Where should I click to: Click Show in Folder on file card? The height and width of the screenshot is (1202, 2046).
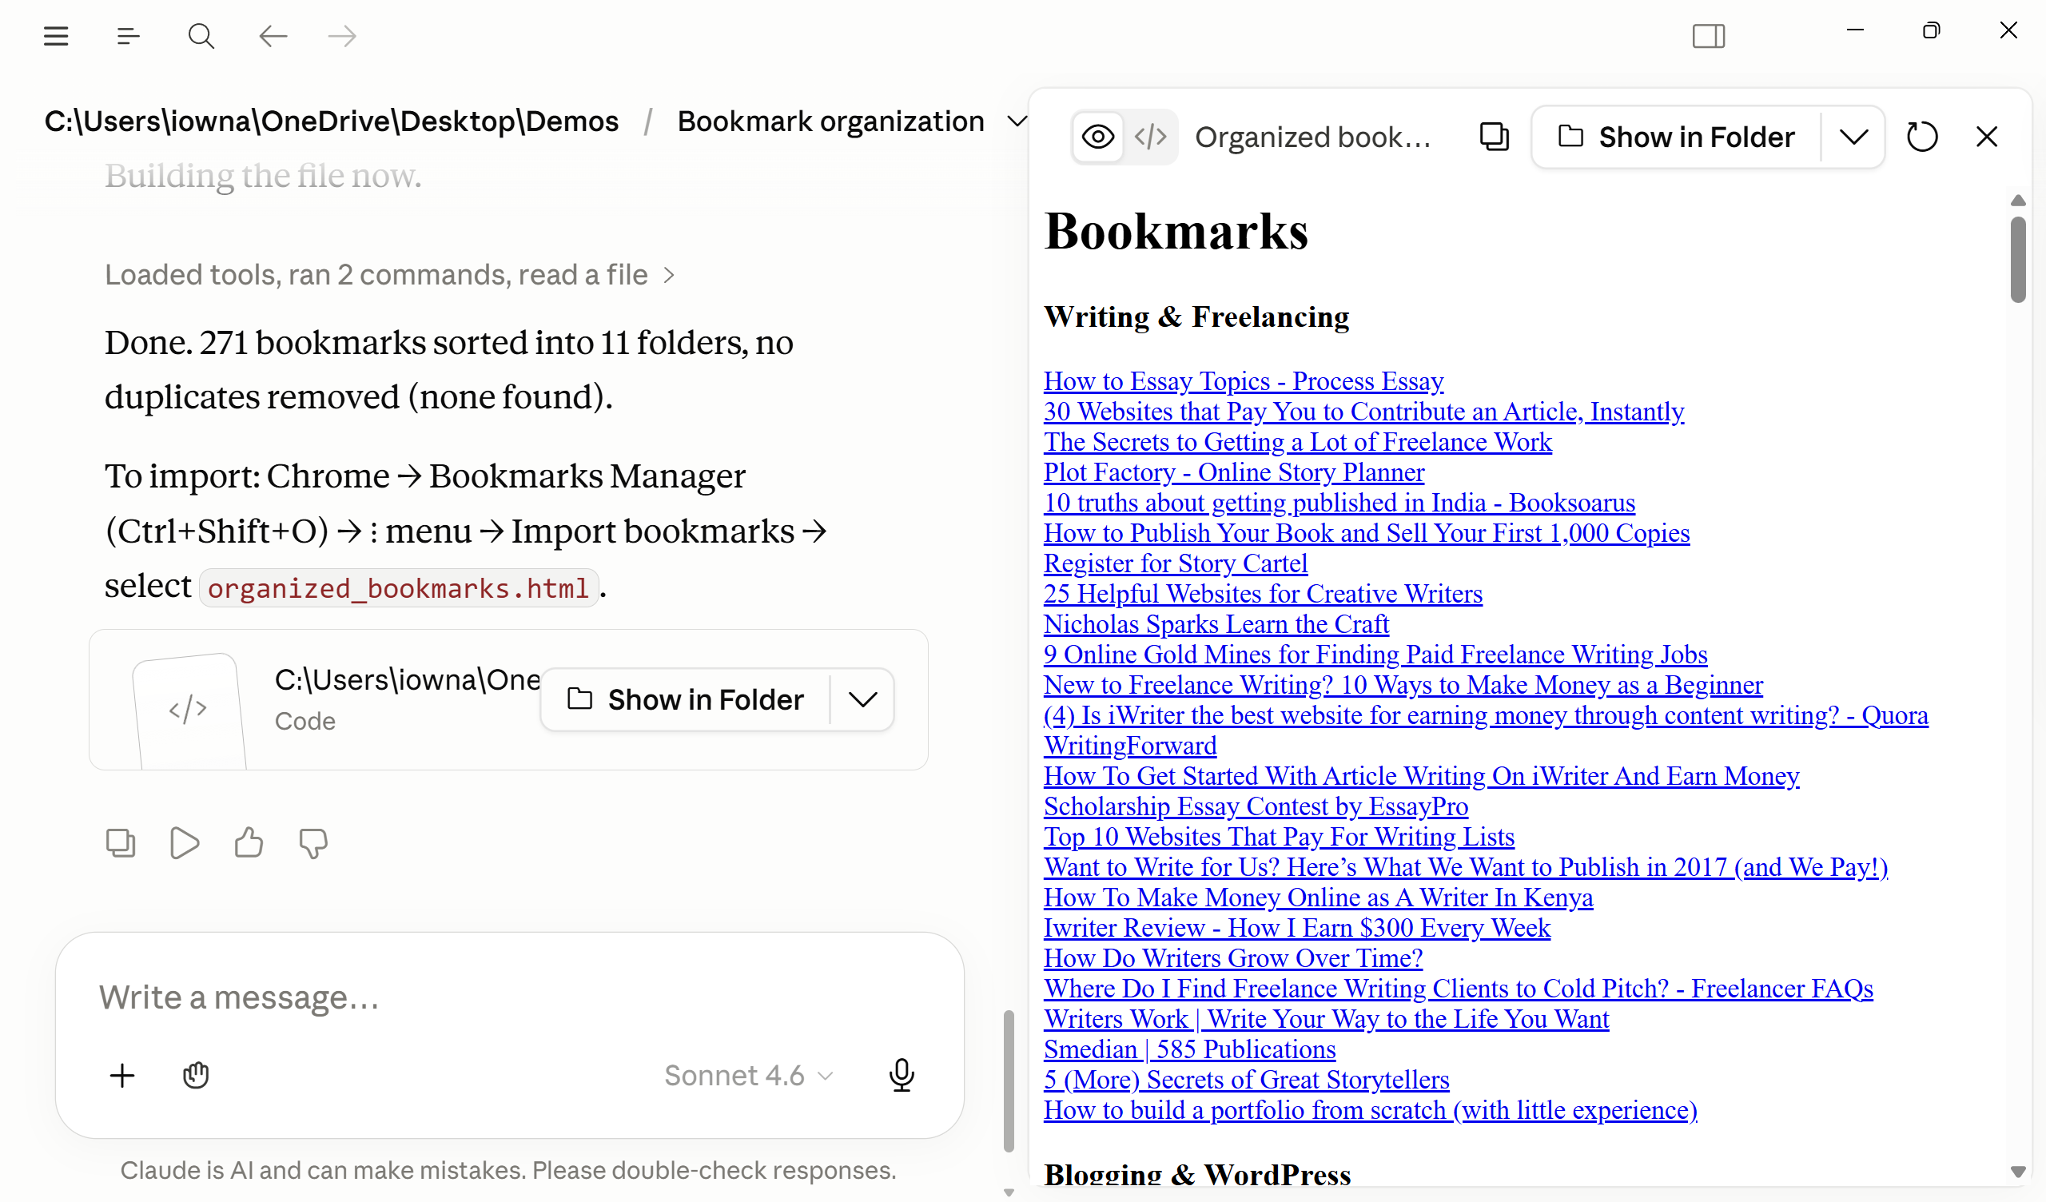pyautogui.click(x=685, y=699)
